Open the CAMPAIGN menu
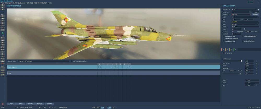261x109 pixels. pos(21,3)
